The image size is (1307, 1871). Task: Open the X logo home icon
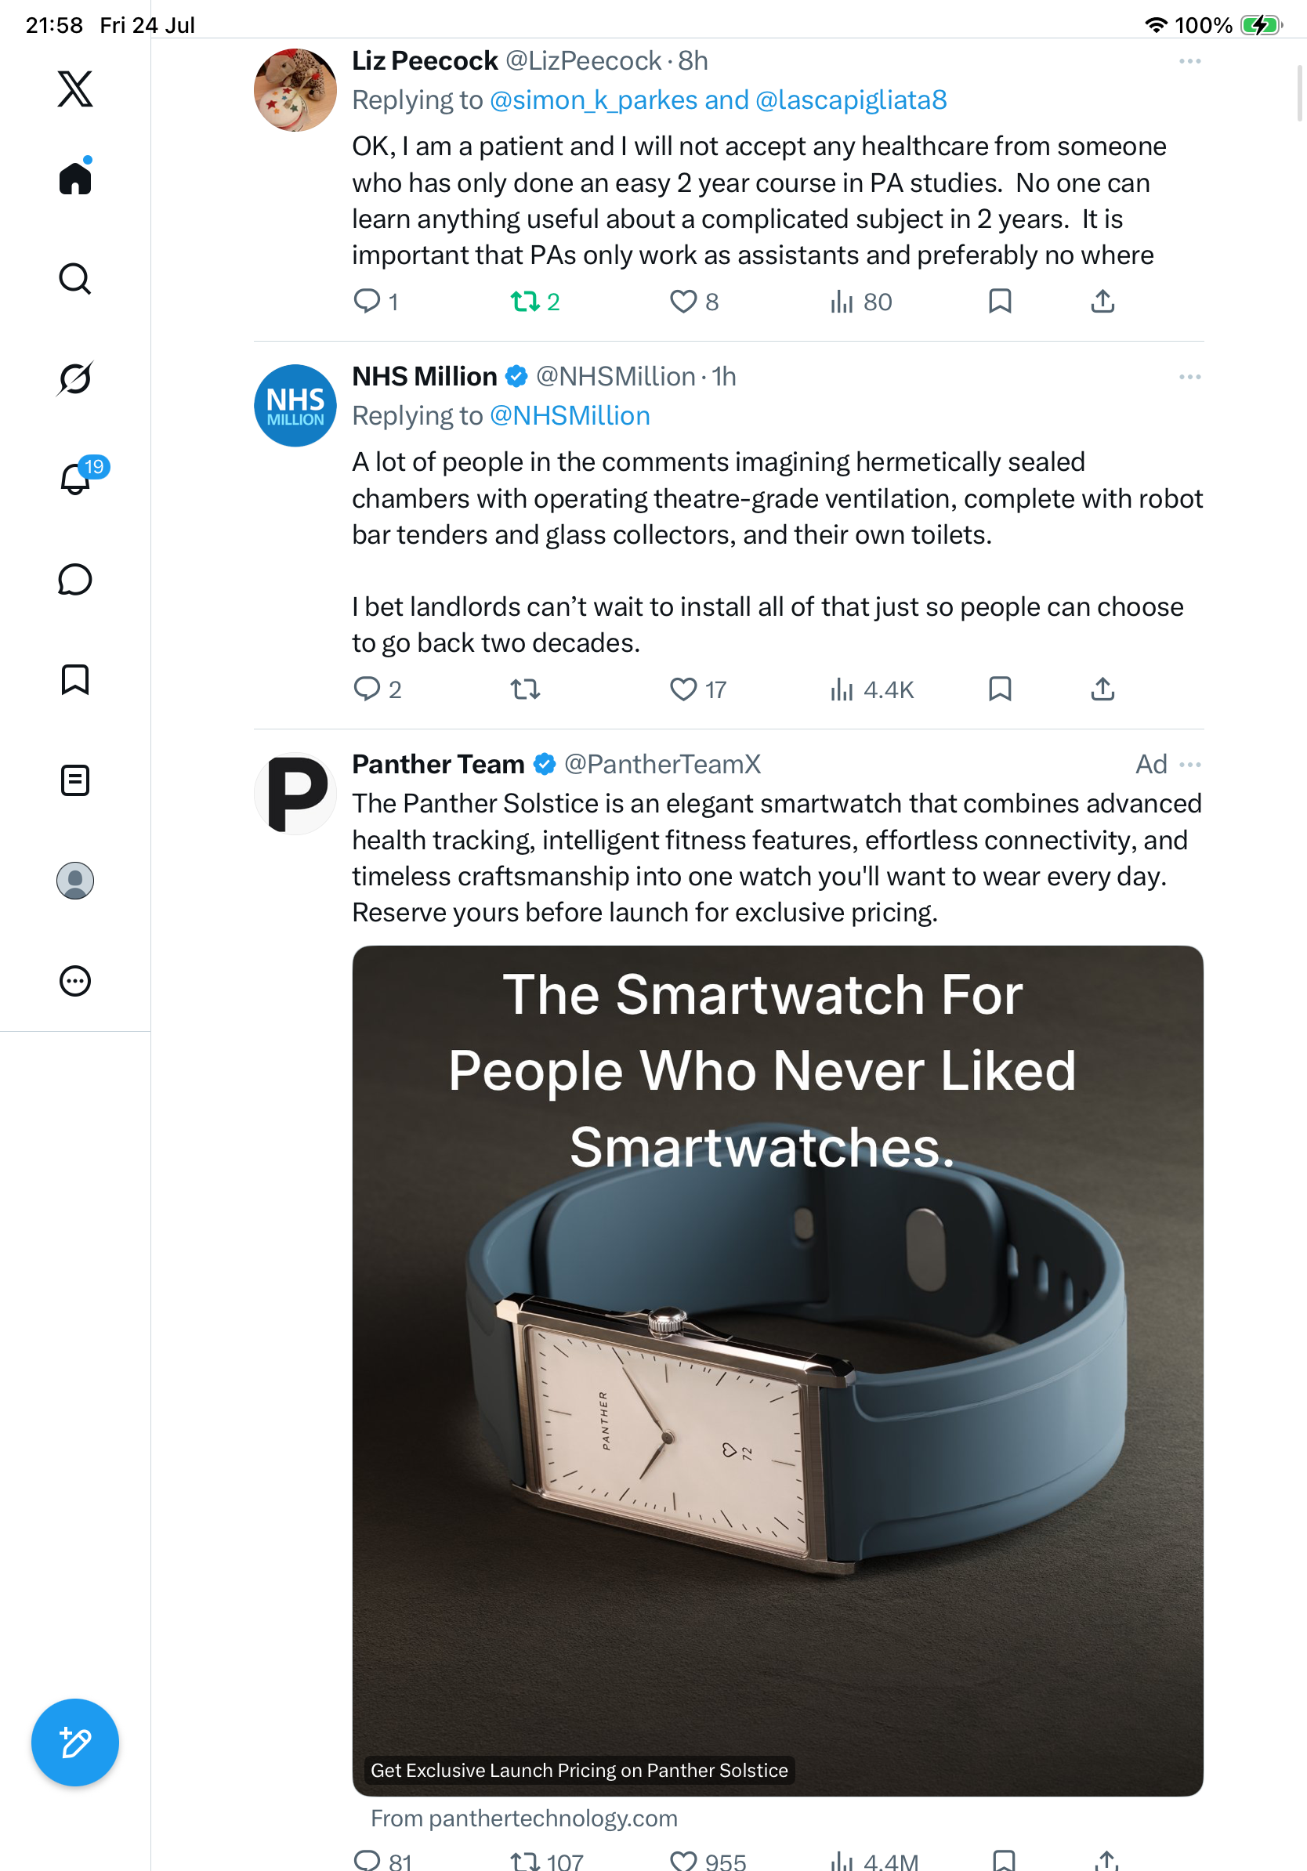click(x=75, y=89)
